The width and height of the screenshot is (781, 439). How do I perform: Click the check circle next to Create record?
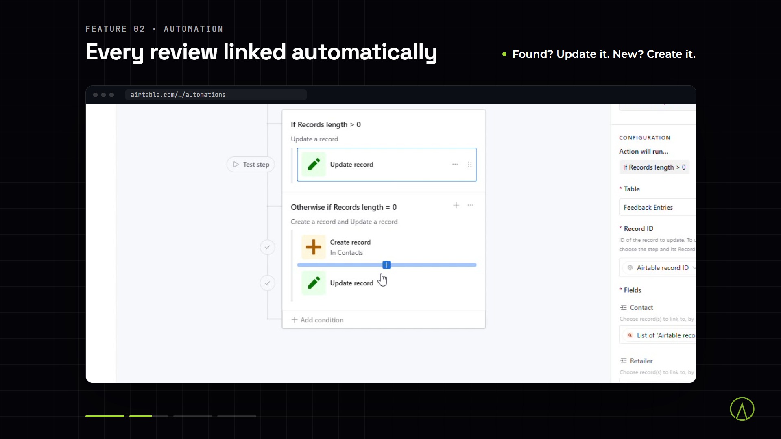click(x=267, y=247)
